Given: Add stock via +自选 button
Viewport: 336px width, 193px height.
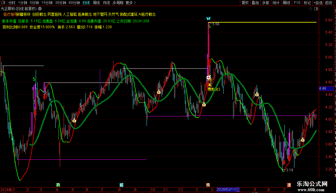Looking at the screenshot, I should coord(318,3).
